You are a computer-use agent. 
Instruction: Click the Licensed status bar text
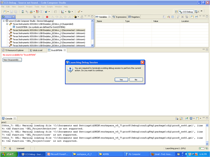click(20, 148)
